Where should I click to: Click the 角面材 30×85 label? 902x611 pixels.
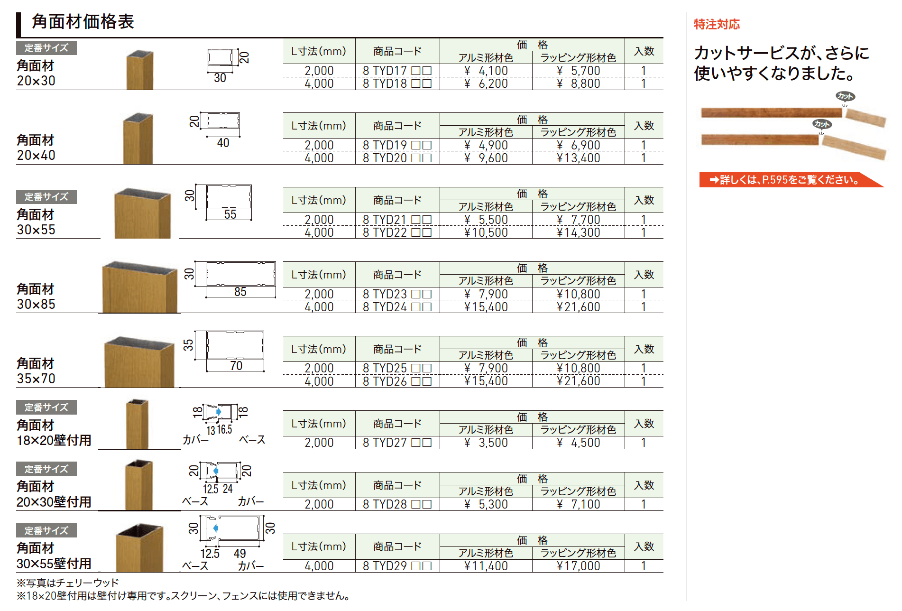coord(36,296)
